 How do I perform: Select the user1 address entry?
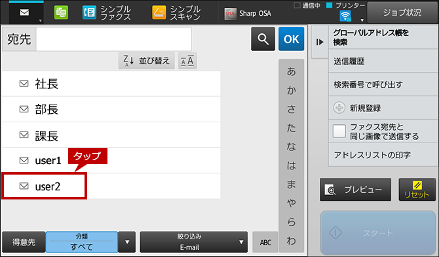point(111,161)
